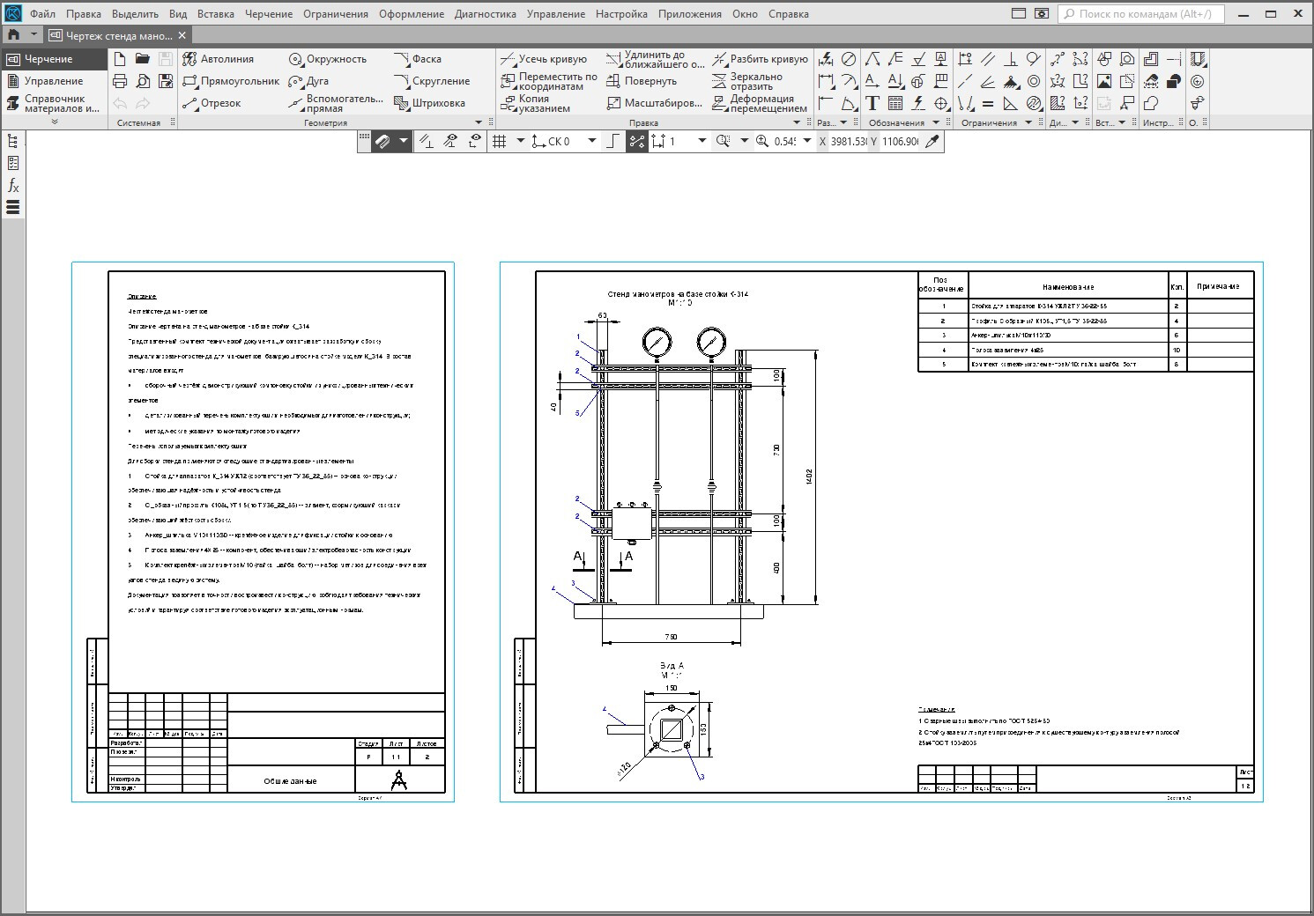Select the Автолиния drawing tool

coord(218,59)
